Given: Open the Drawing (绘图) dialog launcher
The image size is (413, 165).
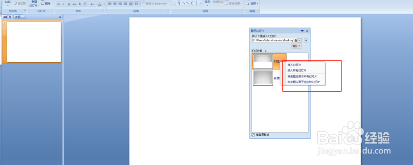Looking at the screenshot, I should click(x=242, y=11).
